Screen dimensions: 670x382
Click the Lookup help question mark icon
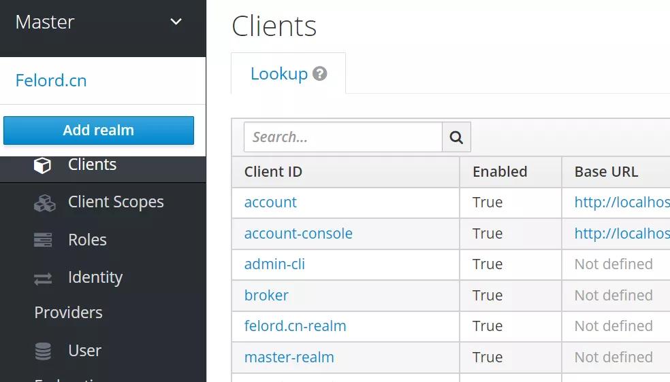pos(320,74)
